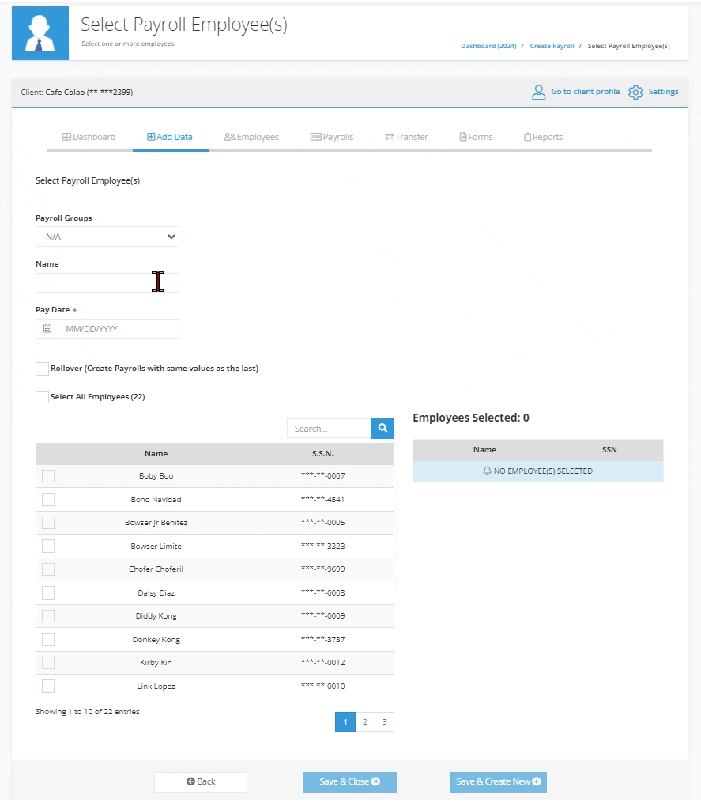
Task: Click the plus icon on Add Data tab
Action: pyautogui.click(x=152, y=136)
